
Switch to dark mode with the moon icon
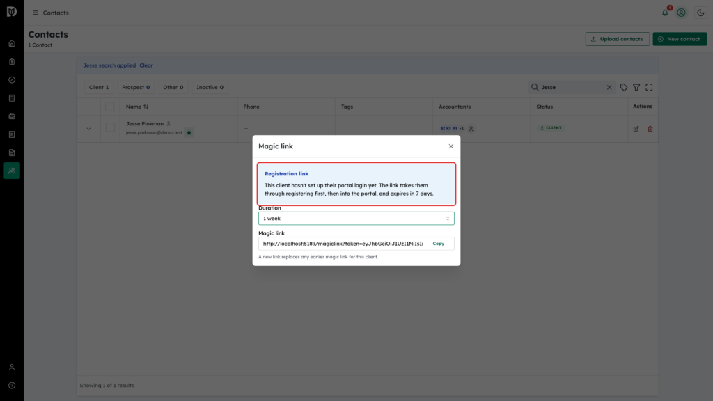coord(700,13)
